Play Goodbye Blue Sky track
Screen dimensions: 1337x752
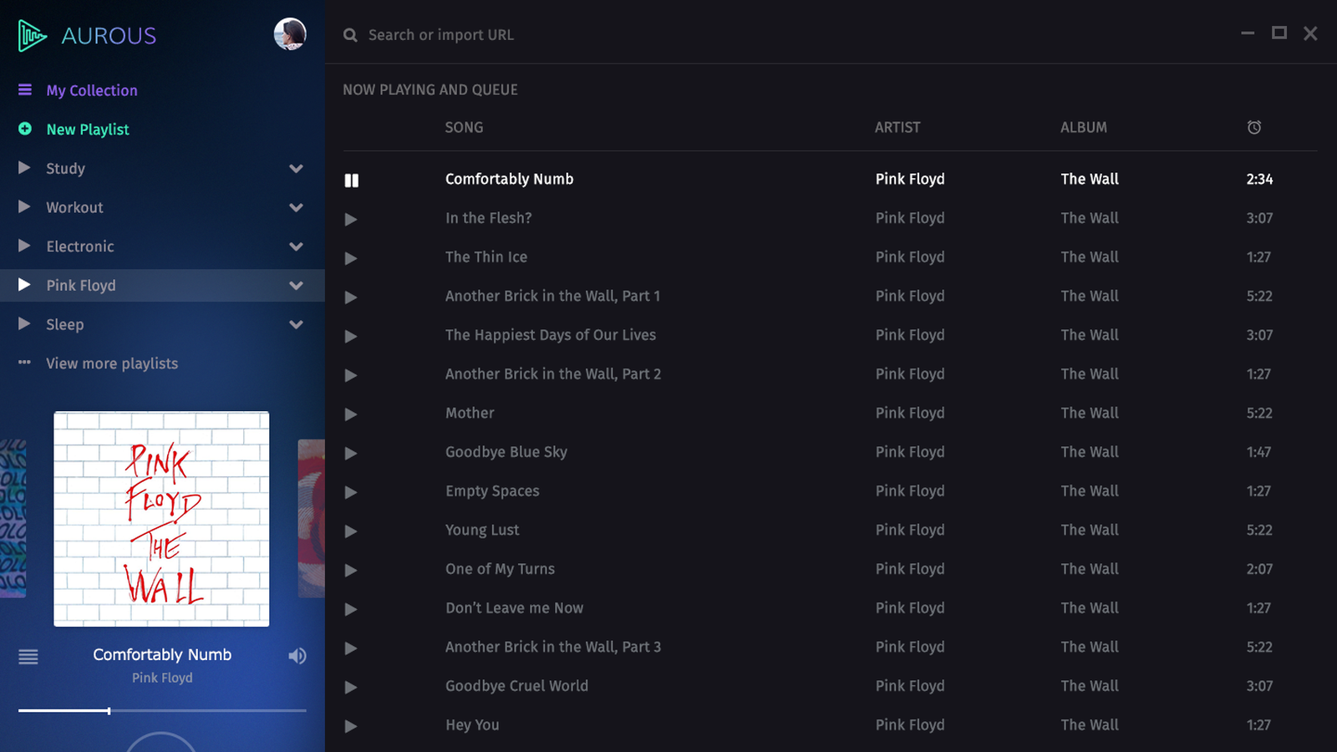click(351, 453)
